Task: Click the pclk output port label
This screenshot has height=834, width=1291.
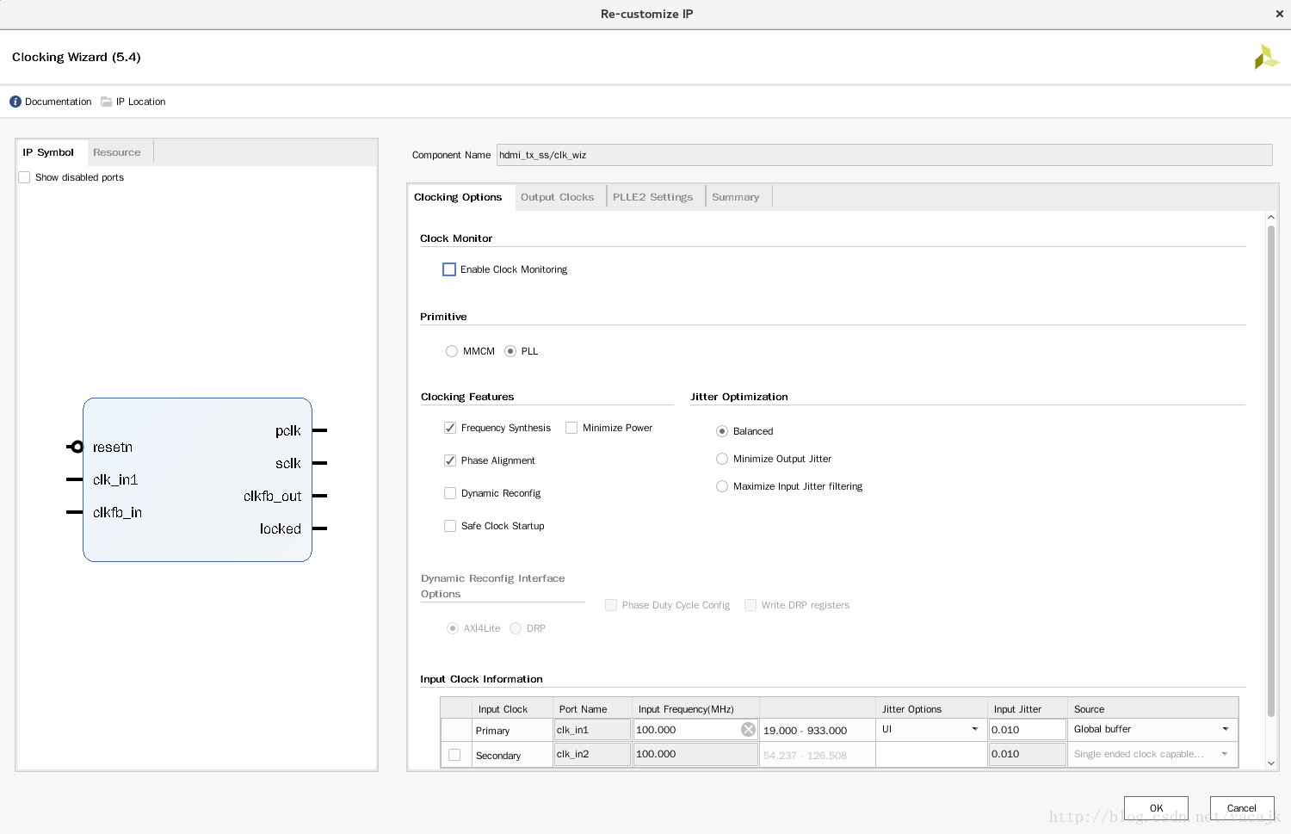Action: point(288,430)
